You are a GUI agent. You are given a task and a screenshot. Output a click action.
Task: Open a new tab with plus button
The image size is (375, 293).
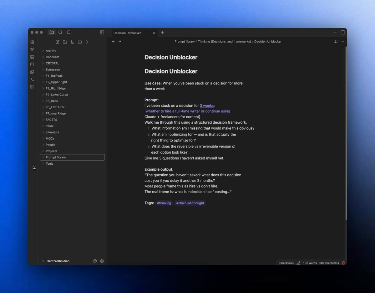point(162,33)
